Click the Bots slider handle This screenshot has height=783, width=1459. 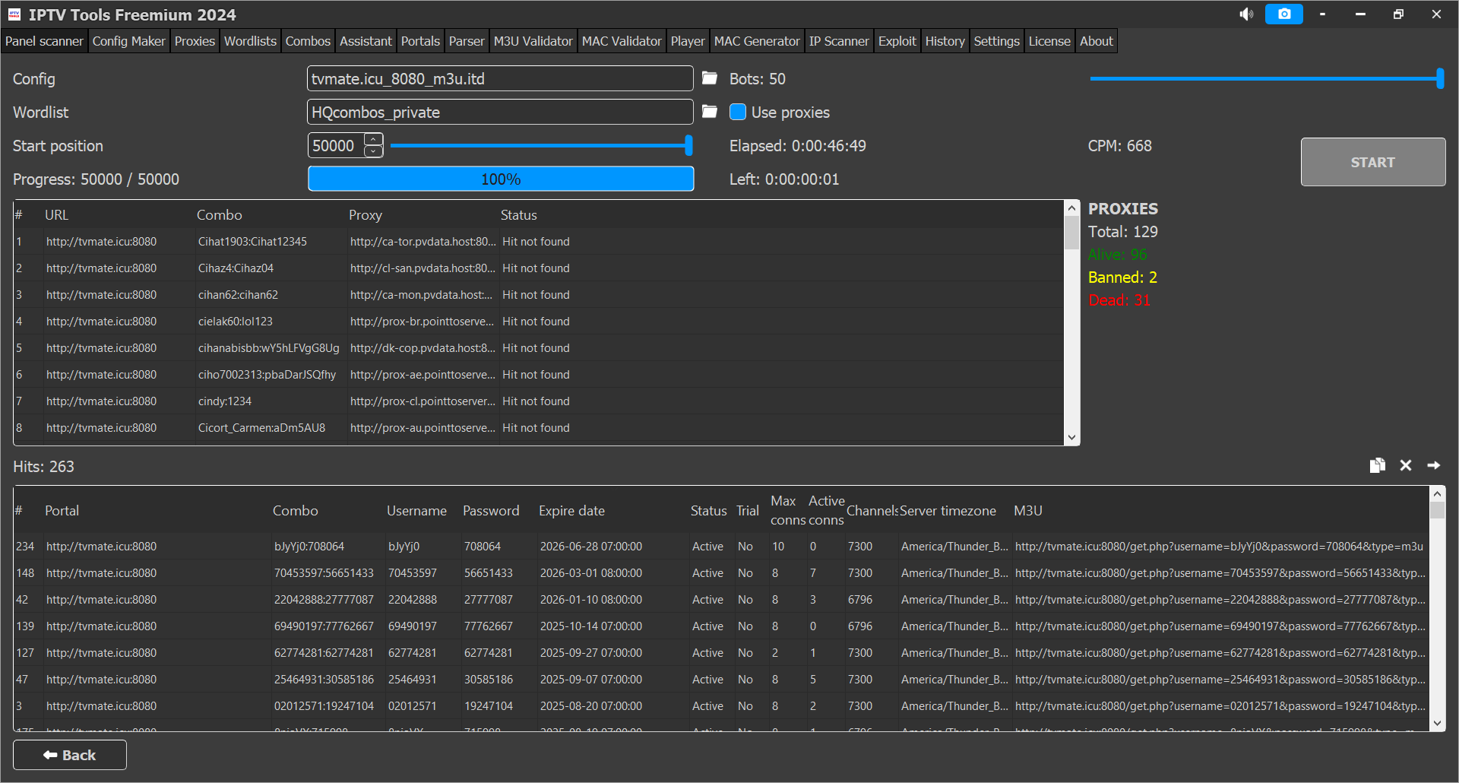click(1440, 78)
